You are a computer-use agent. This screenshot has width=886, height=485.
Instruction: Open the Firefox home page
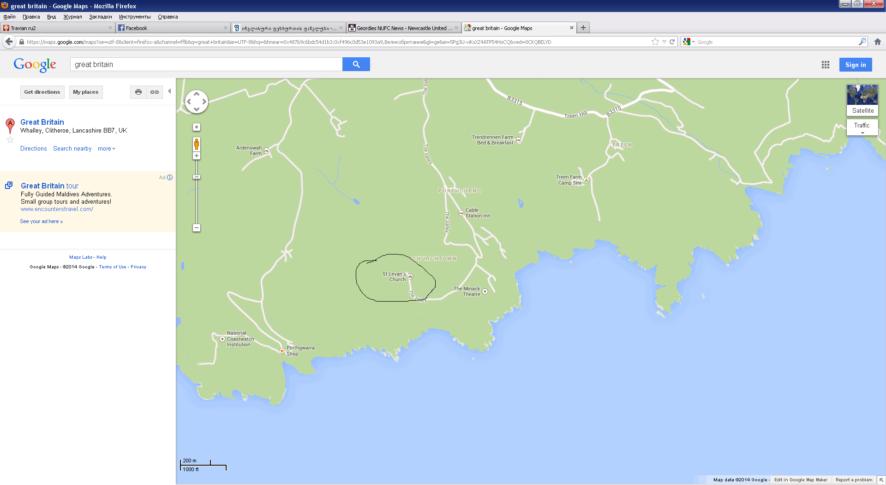pyautogui.click(x=877, y=42)
